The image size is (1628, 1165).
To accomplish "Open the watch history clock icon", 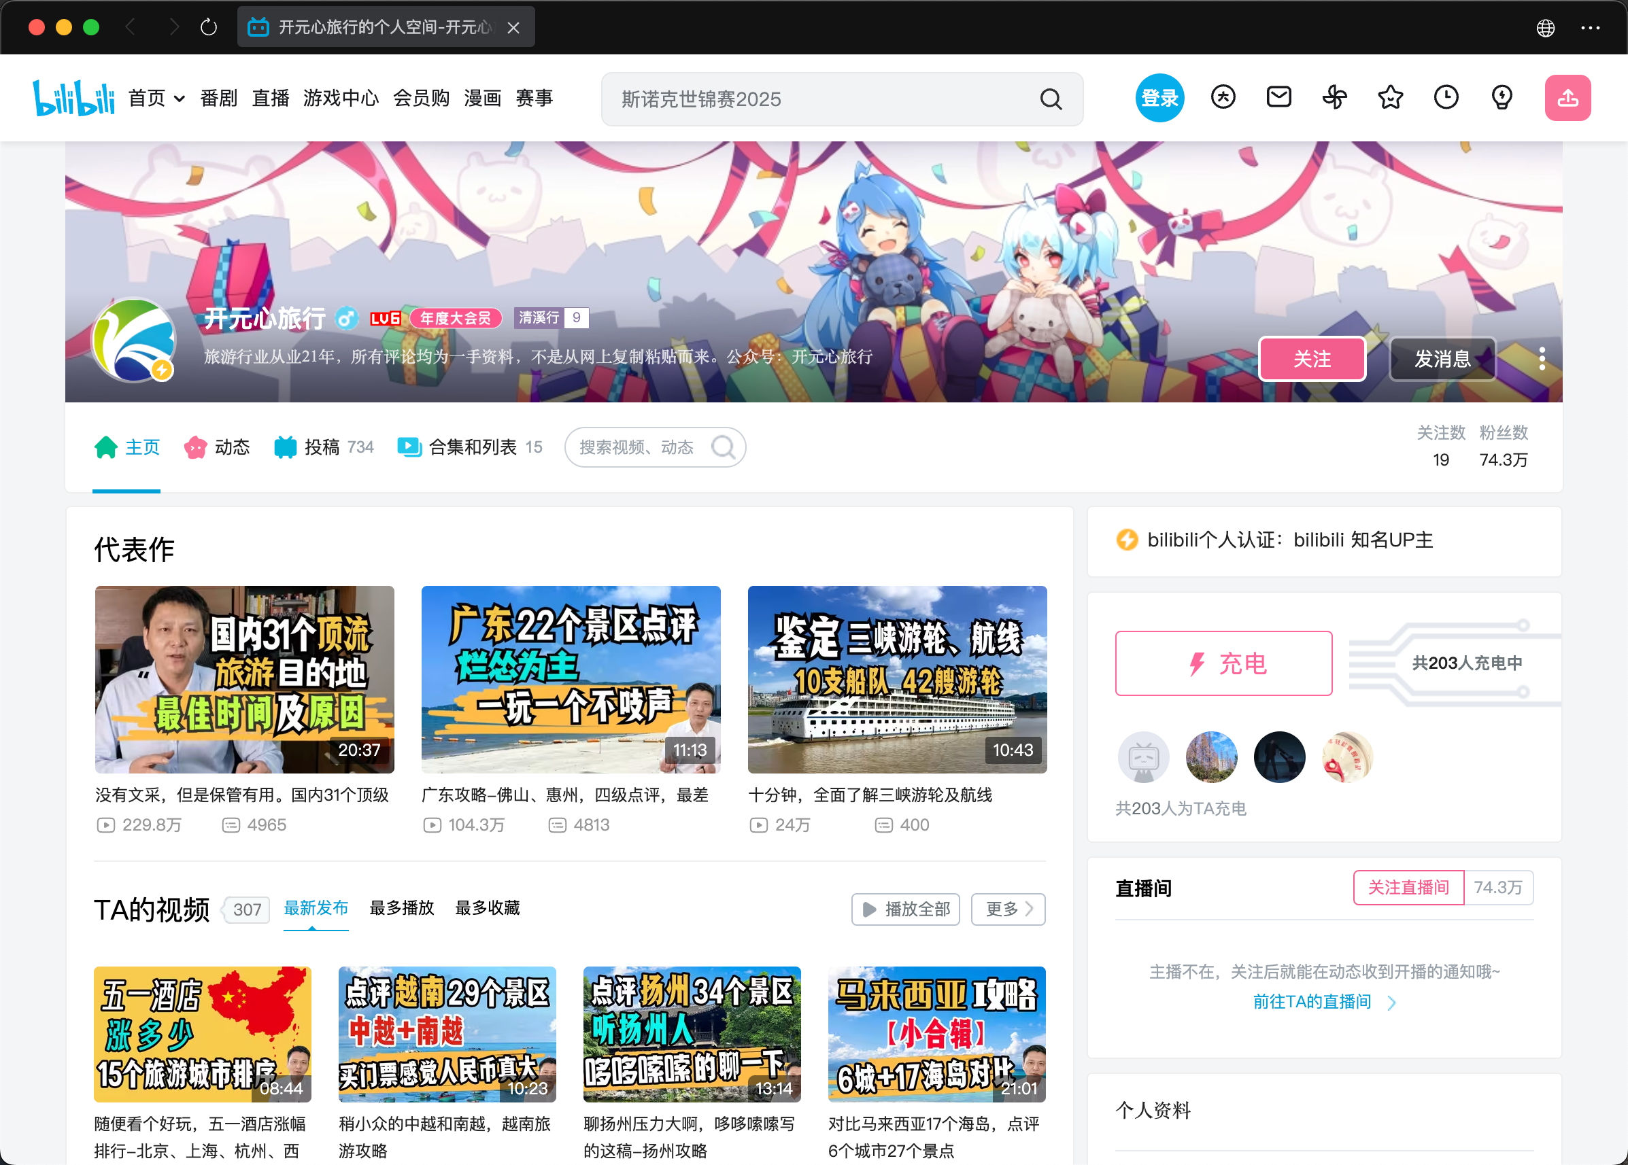I will coord(1446,98).
